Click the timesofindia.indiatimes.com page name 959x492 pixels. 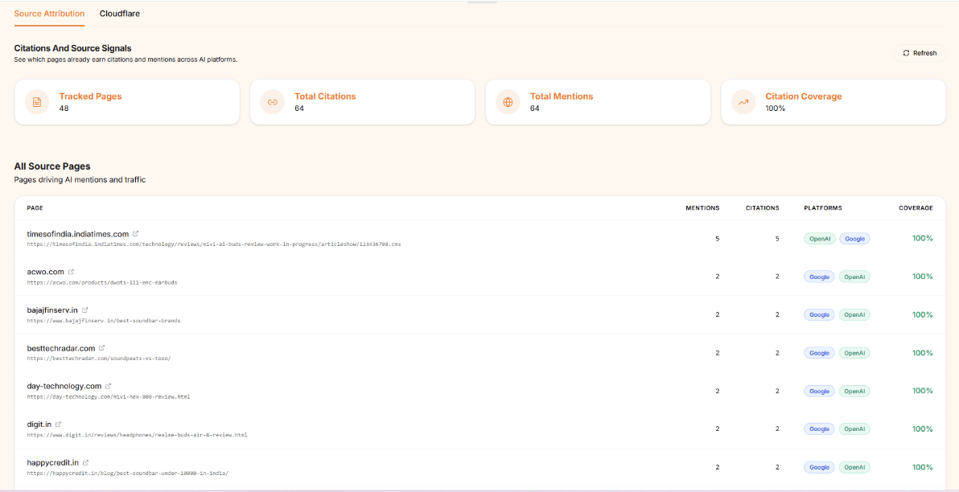pos(78,233)
